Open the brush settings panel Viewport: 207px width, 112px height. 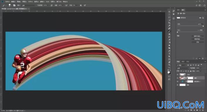[x=14, y=5]
